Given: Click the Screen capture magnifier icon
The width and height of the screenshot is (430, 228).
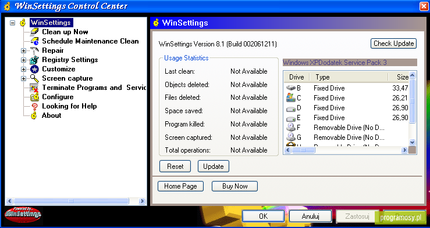Looking at the screenshot, I should [34, 78].
